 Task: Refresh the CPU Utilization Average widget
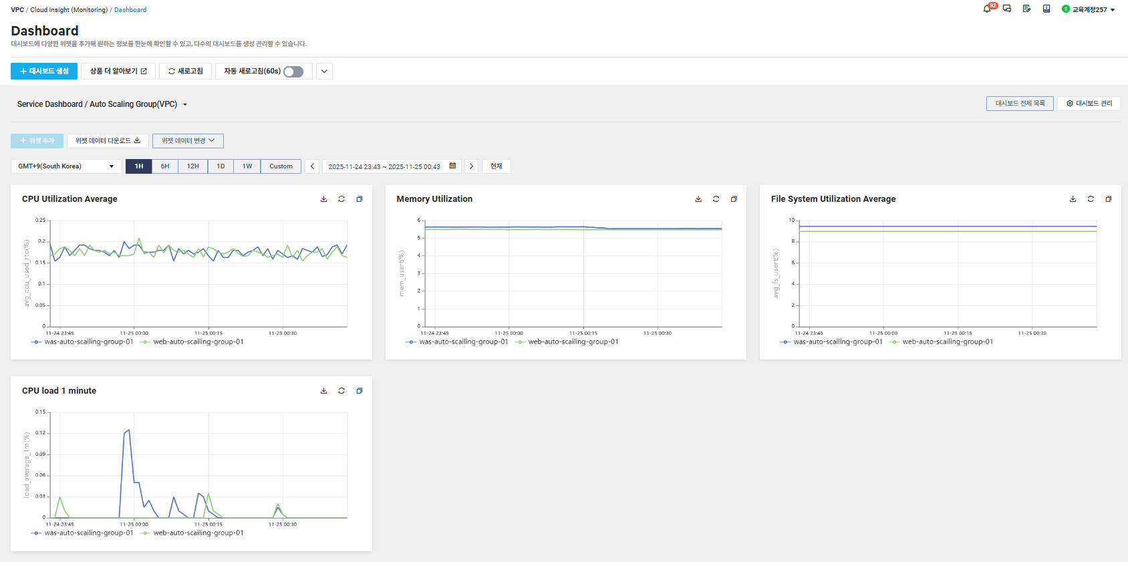click(341, 199)
